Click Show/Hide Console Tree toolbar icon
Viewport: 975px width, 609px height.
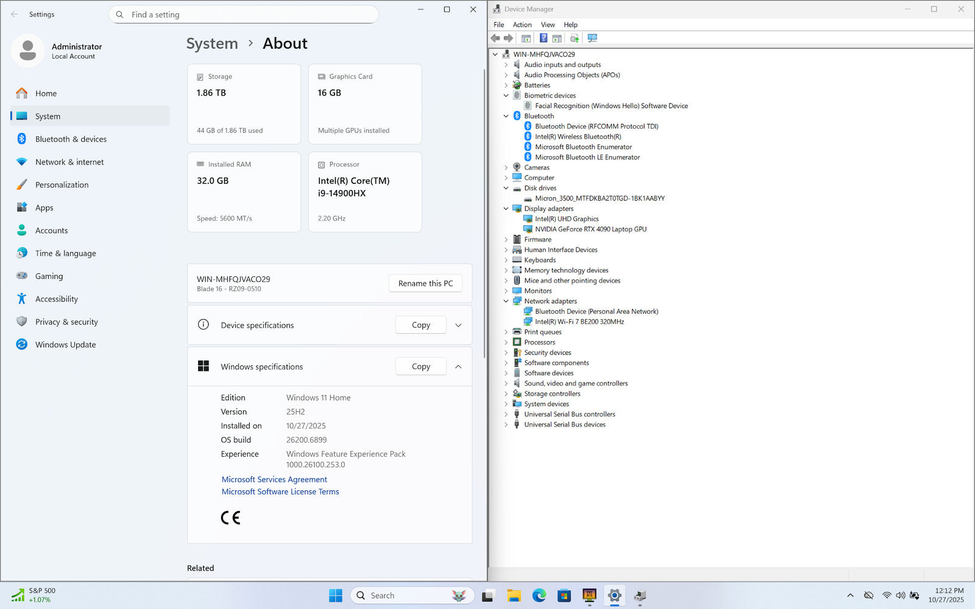point(526,38)
